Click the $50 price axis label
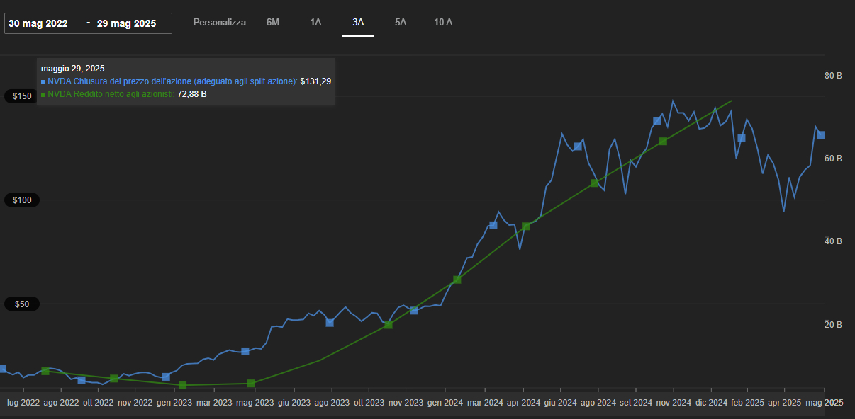Viewport: 855px width, 419px height. click(22, 304)
